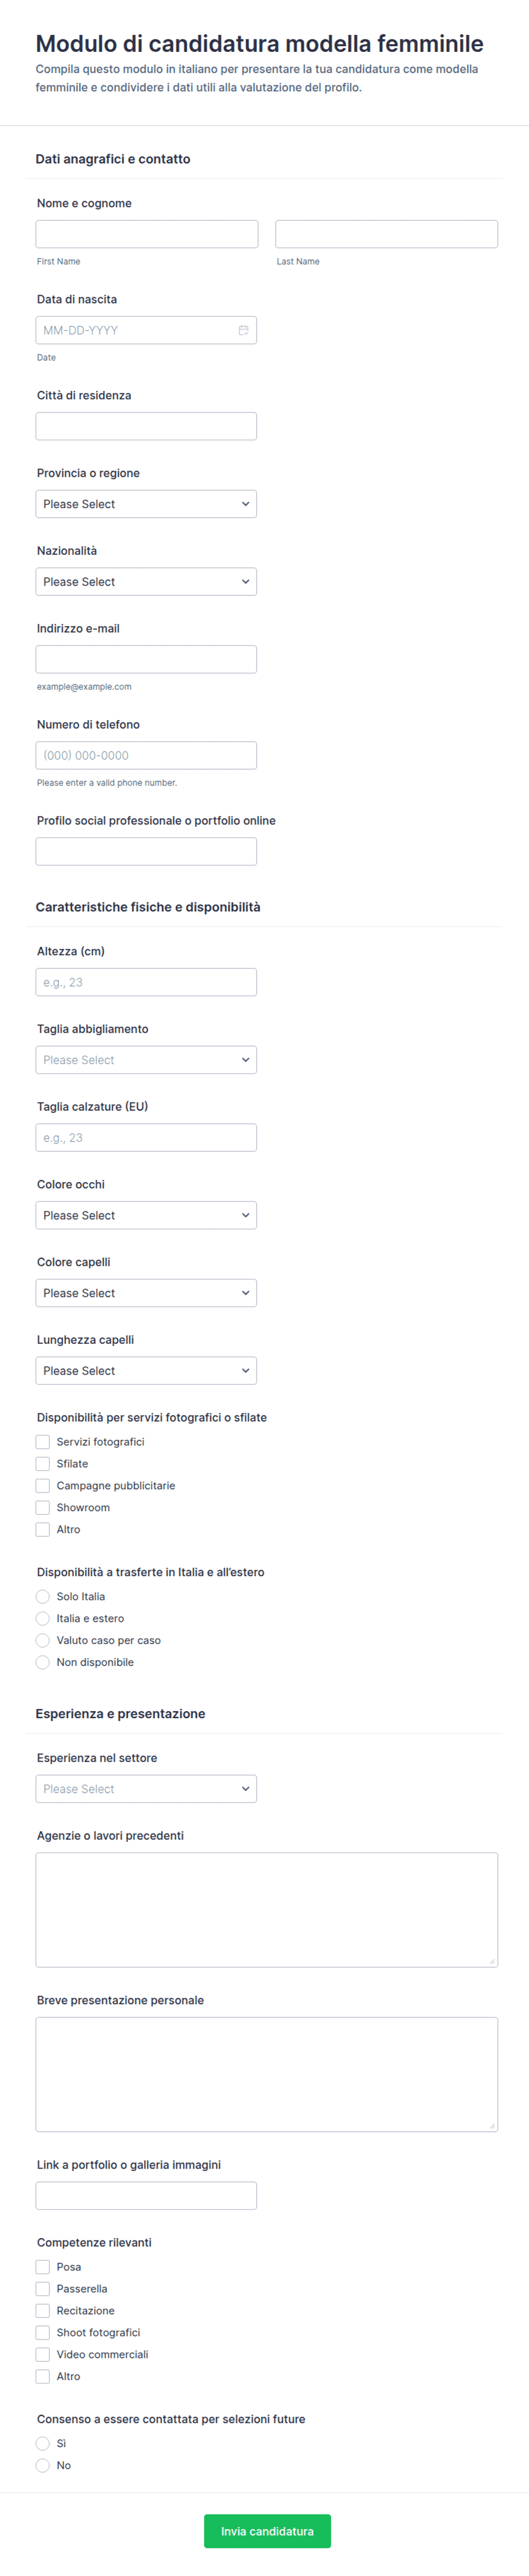This screenshot has height=2576, width=529.
Task: Tick the Showroom availability checkbox
Action: click(43, 1507)
